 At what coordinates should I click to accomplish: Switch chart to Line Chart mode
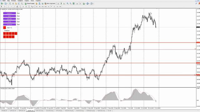pyautogui.click(x=64, y=3)
